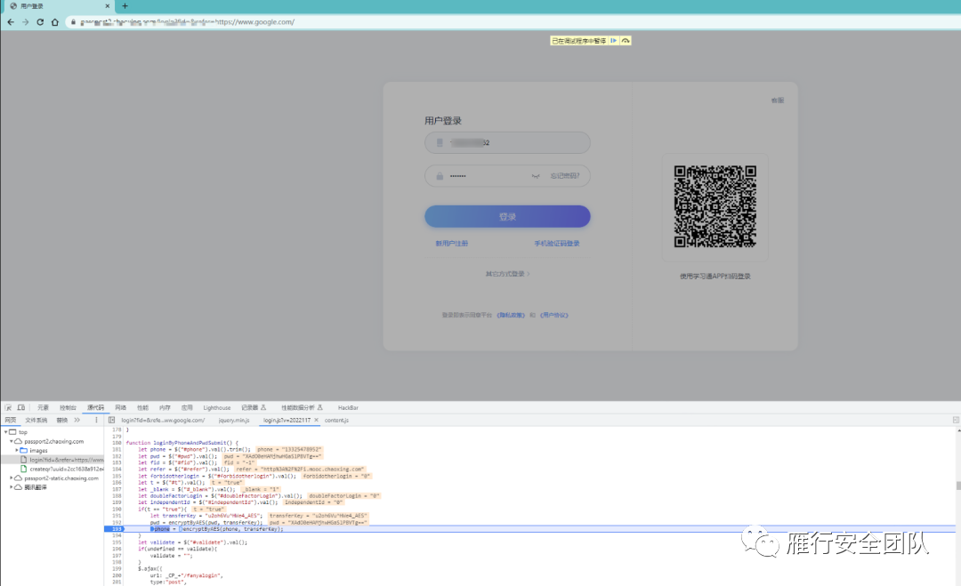Image resolution: width=961 pixels, height=586 pixels.
Task: Switch to the 应用 DevTools tab
Action: [187, 407]
